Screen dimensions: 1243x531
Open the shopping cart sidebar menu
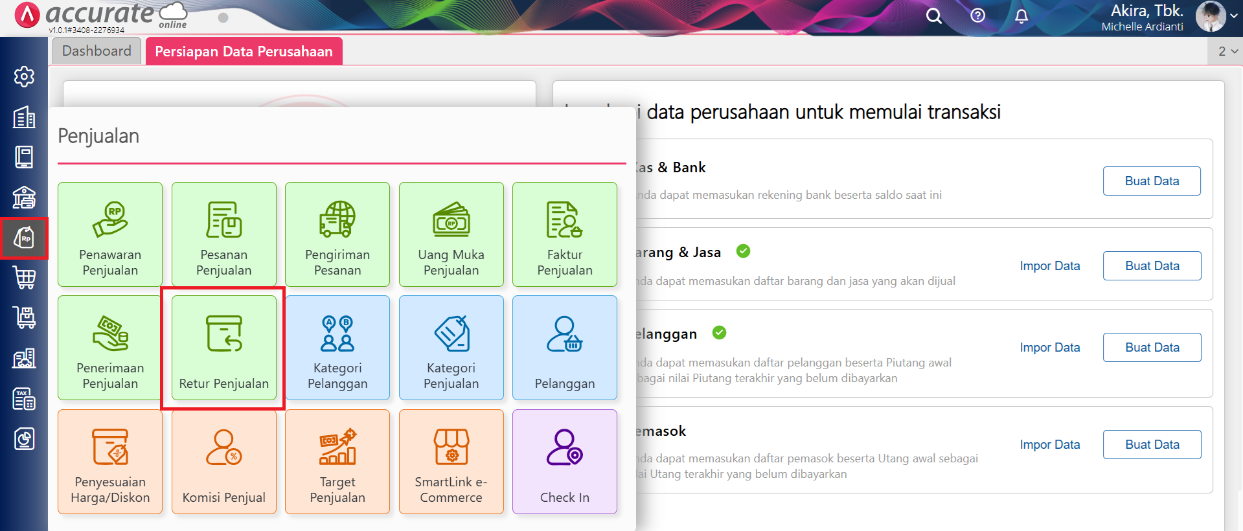click(24, 278)
